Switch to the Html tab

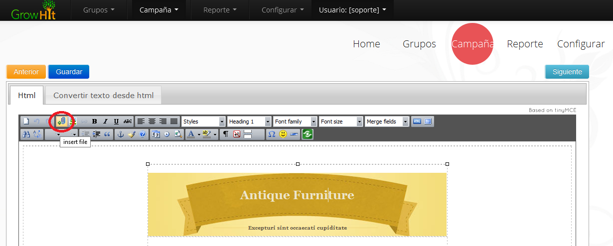click(27, 95)
